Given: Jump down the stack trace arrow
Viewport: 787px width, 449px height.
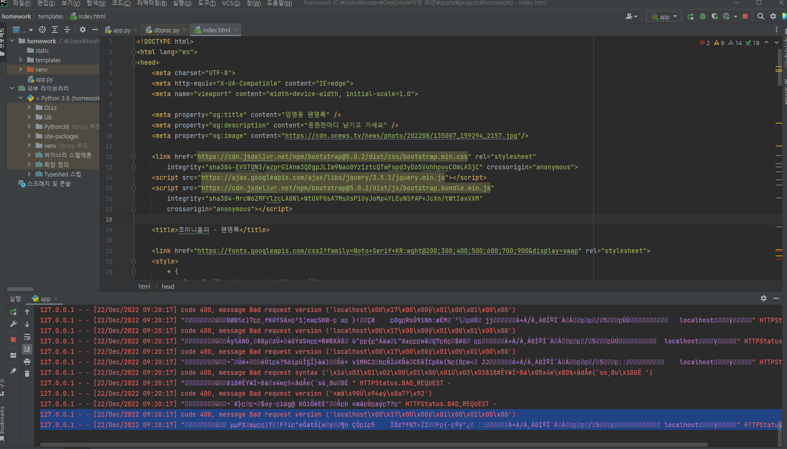Looking at the screenshot, I should 27,324.
